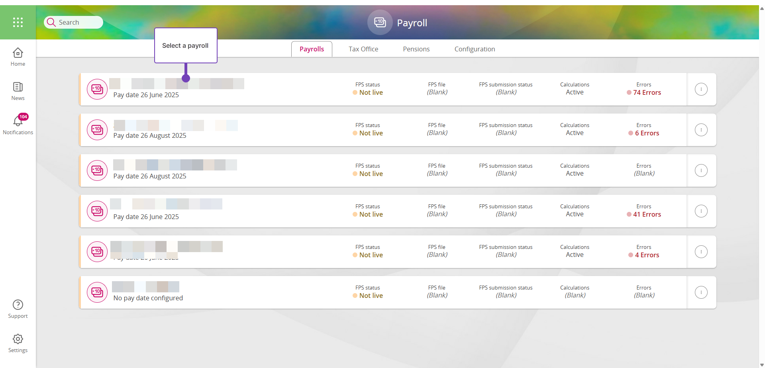Click the 74 Errors link
Screen dimensions: 765x368
pos(647,92)
